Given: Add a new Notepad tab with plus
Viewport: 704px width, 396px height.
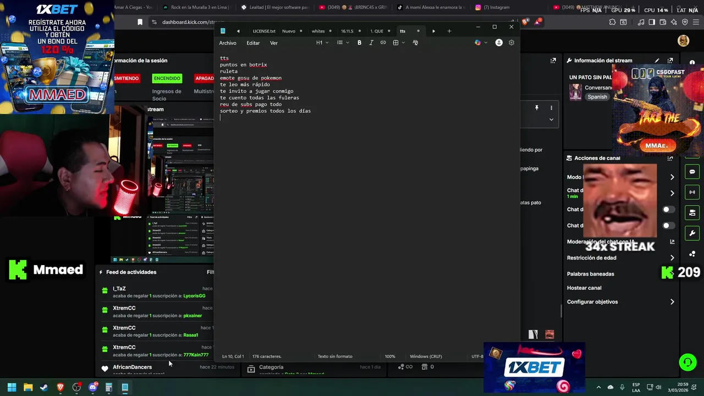Looking at the screenshot, I should point(449,31).
